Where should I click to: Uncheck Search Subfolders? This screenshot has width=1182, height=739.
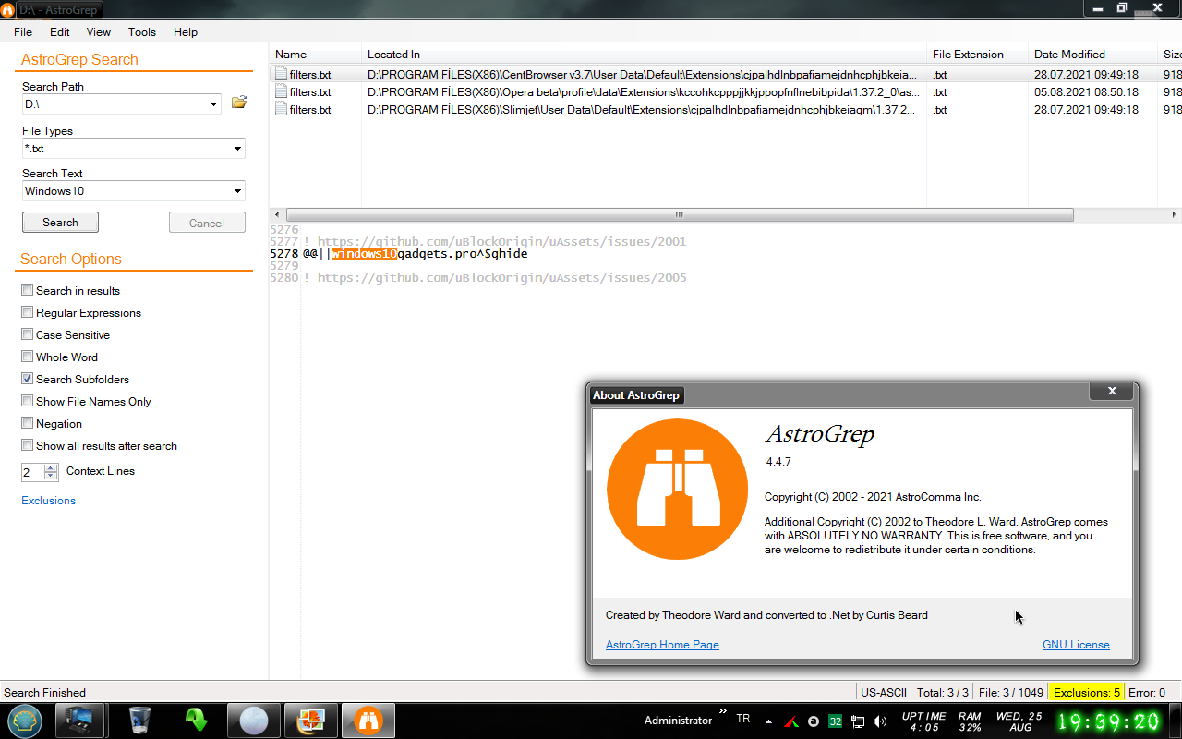pos(28,379)
